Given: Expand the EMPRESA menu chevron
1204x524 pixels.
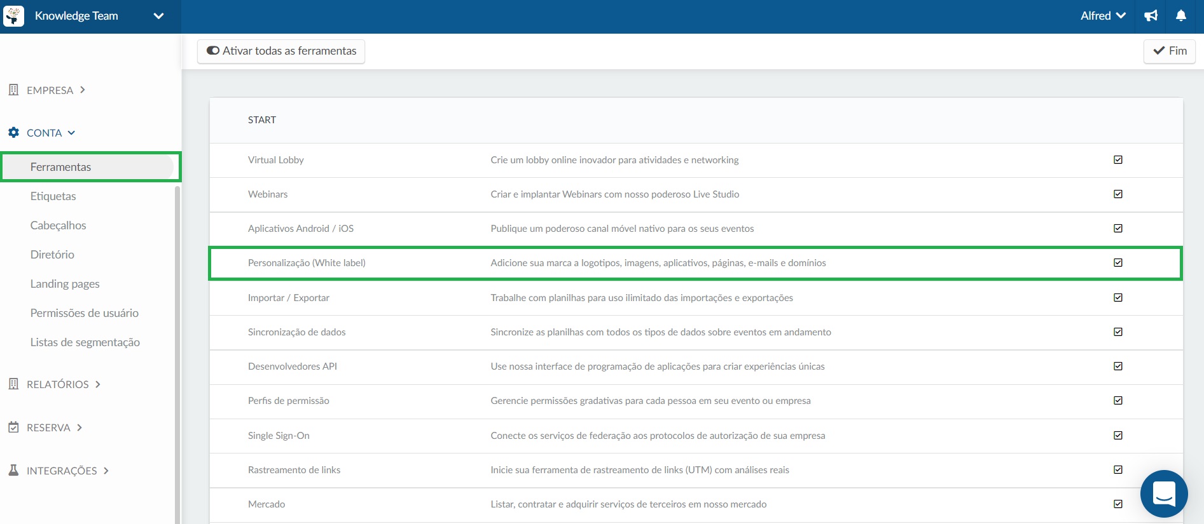Looking at the screenshot, I should pos(83,90).
